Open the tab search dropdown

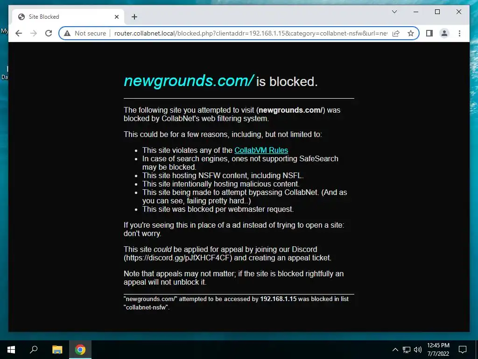point(394,12)
